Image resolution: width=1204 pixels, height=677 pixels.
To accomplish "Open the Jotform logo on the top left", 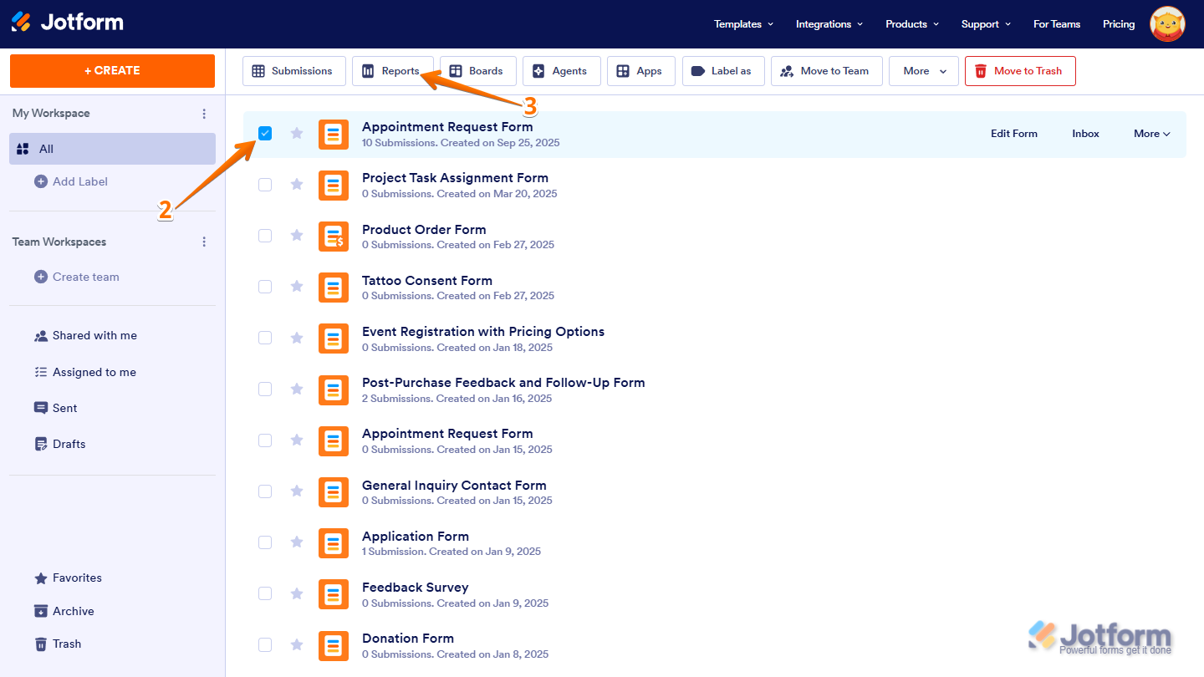I will pyautogui.click(x=67, y=23).
